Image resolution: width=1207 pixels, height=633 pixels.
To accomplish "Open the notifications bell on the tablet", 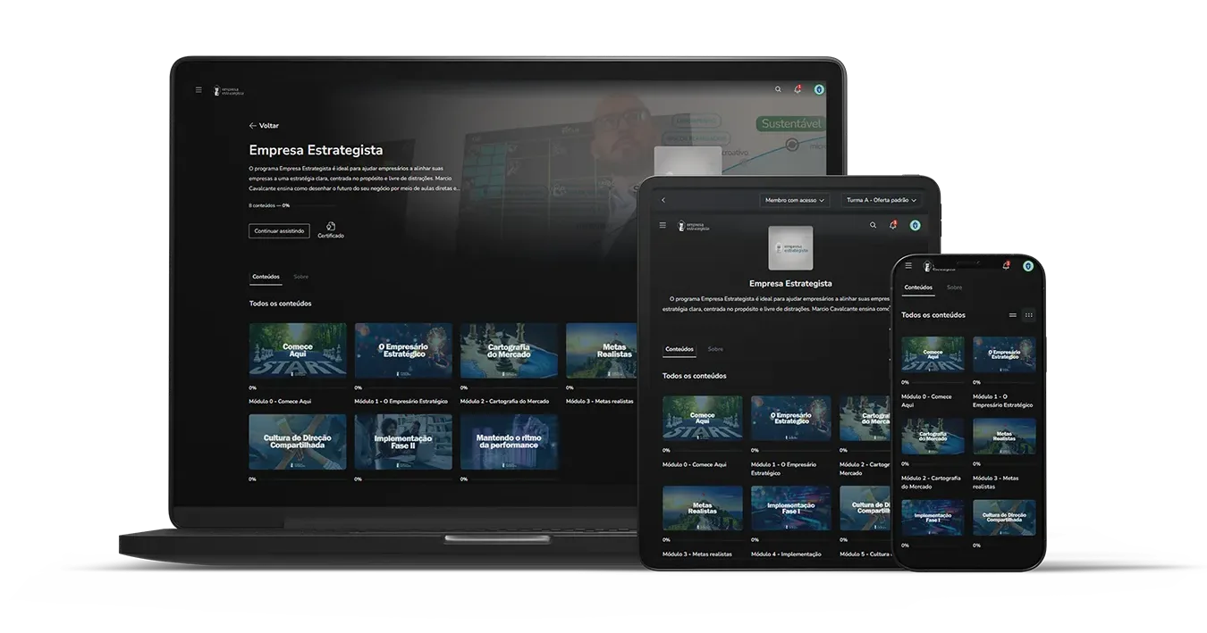I will point(892,225).
